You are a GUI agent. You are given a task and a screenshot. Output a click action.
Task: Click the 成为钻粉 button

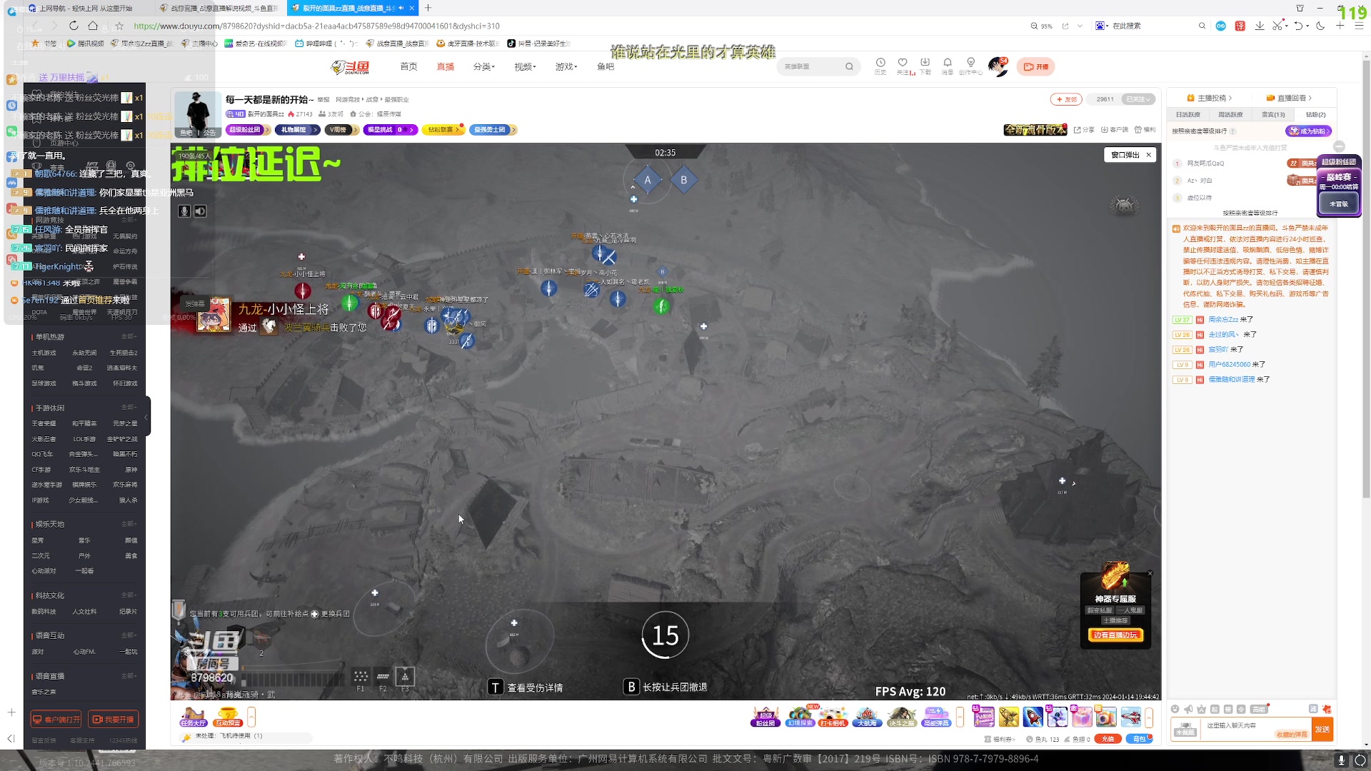(x=1308, y=131)
